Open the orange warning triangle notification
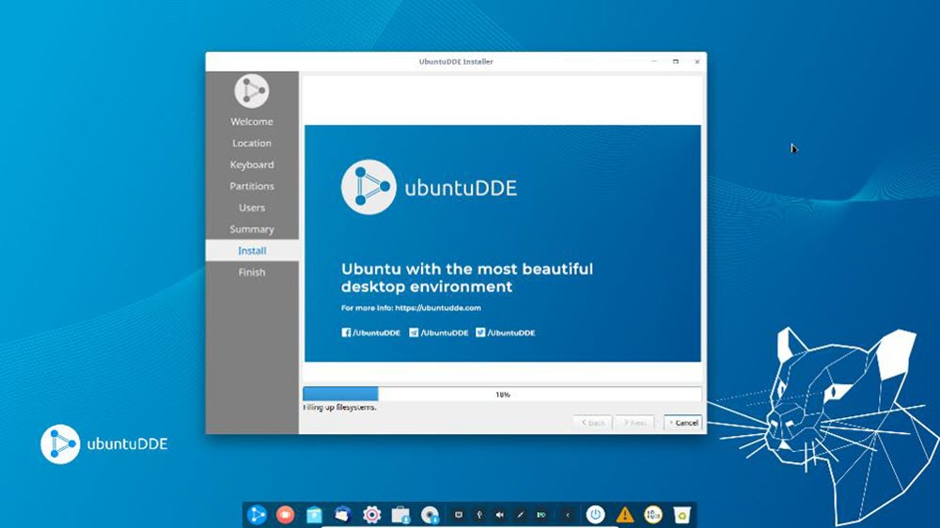This screenshot has height=528, width=940. [x=625, y=514]
